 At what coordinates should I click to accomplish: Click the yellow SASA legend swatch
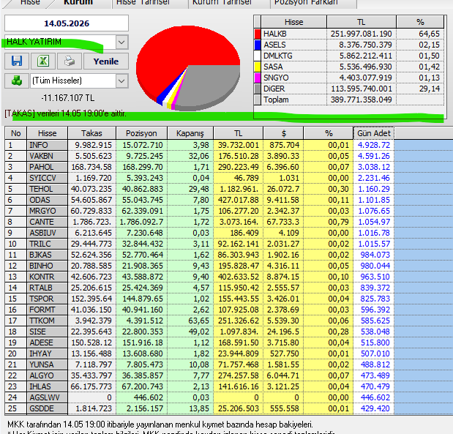[258, 67]
